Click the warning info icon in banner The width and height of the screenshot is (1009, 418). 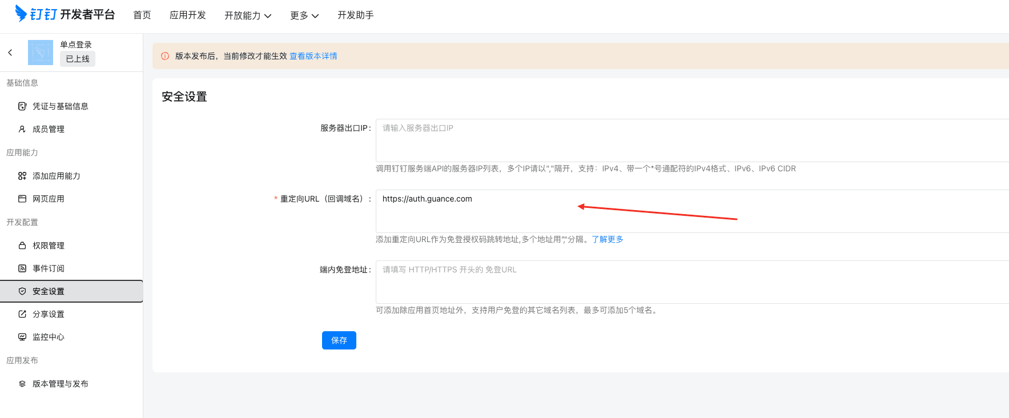pos(165,56)
